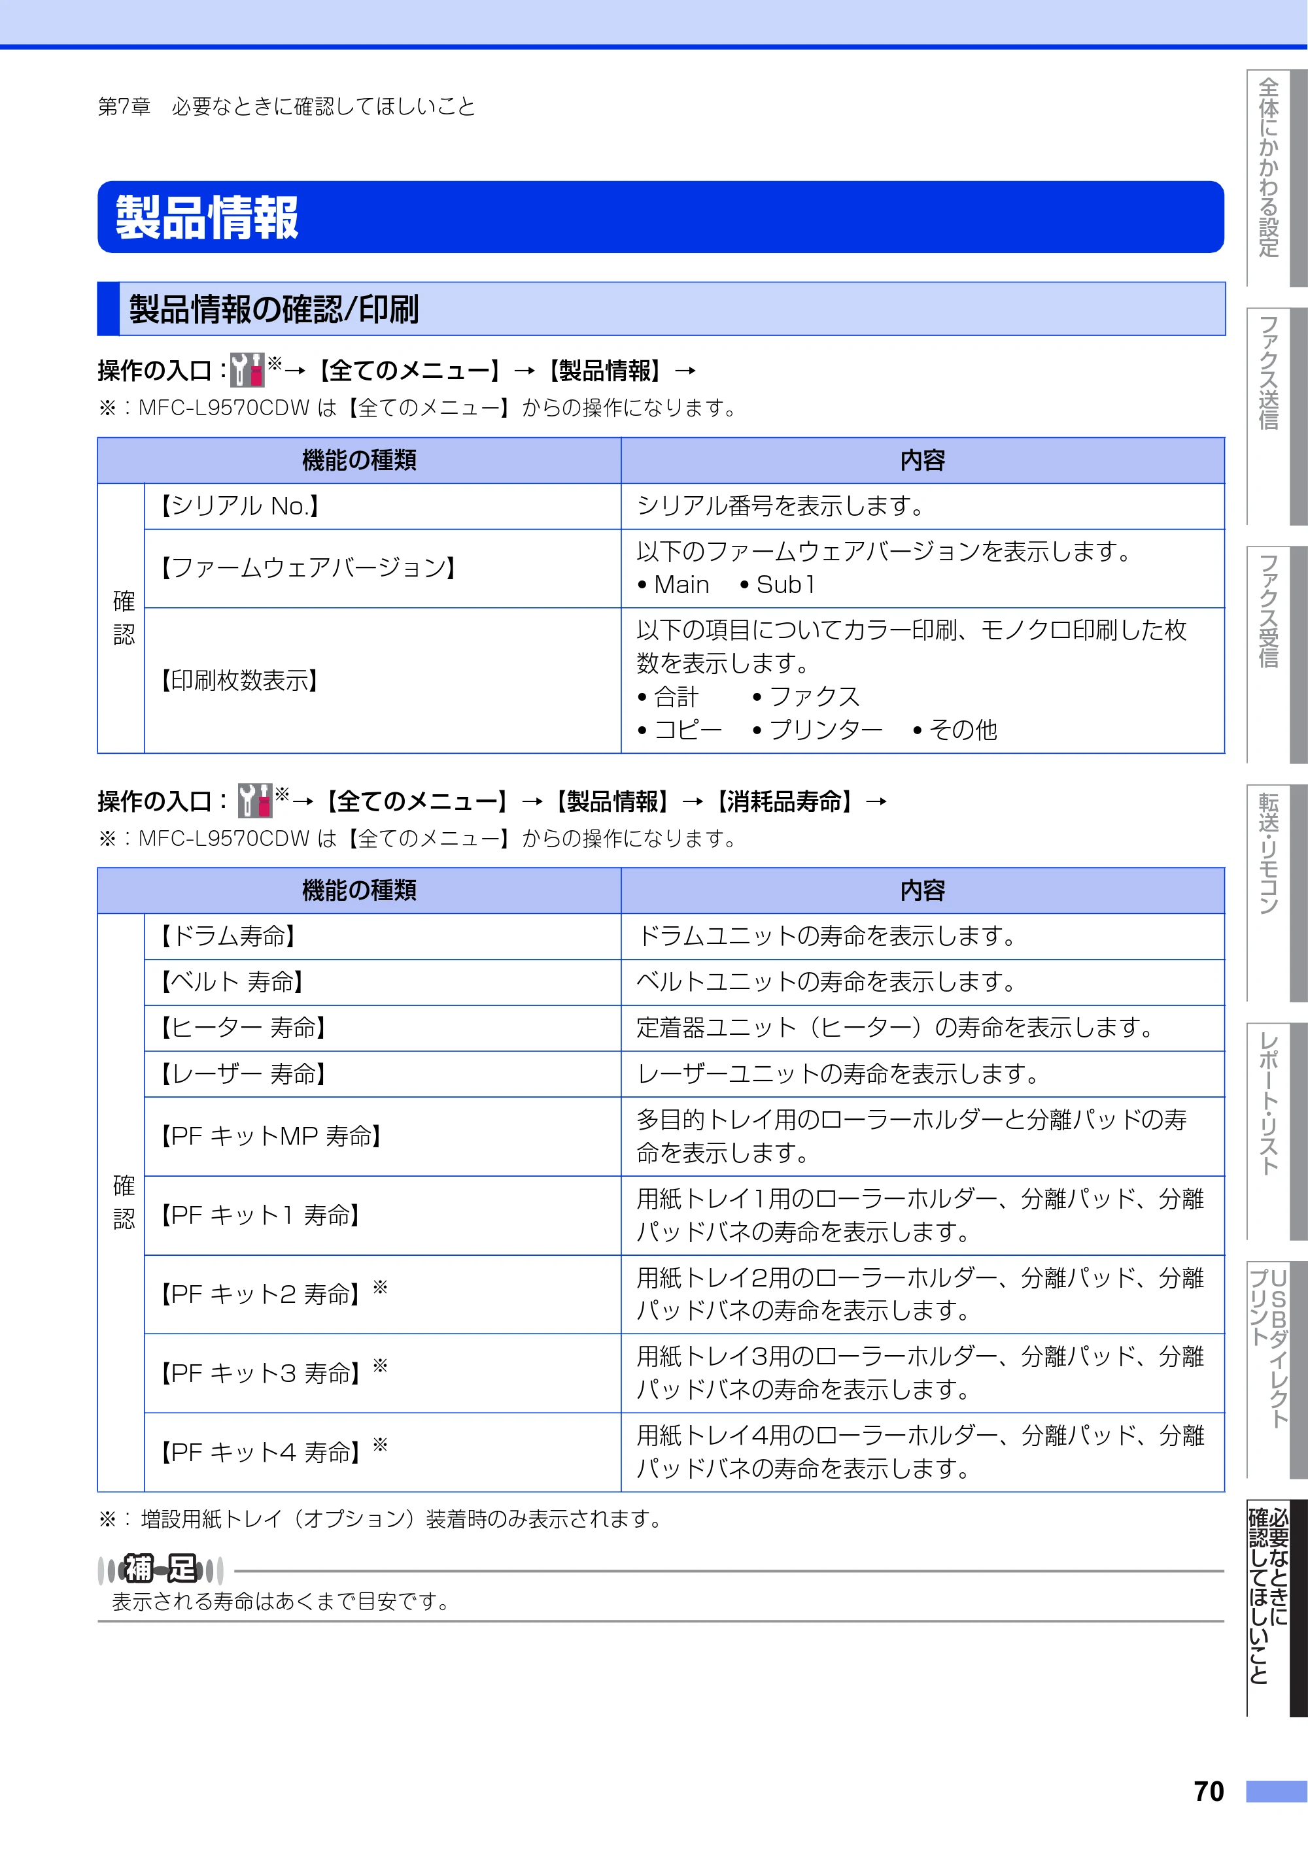Image resolution: width=1308 pixels, height=1850 pixels.
Task: Click the Main firmware bullet item
Action: point(674,585)
